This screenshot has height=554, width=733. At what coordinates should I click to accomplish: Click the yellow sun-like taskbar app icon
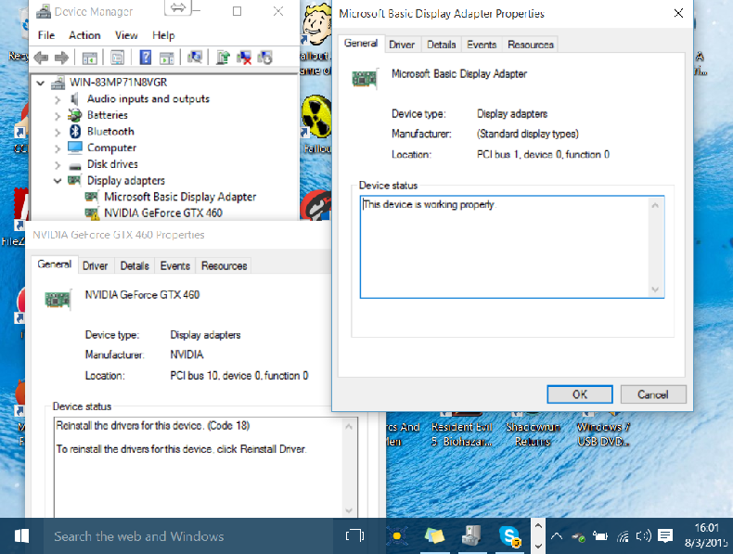click(397, 535)
